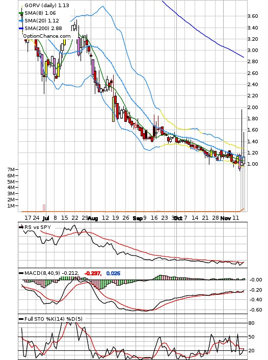Click the SMA(20) light blue legend marker
This screenshot has height=360, width=268.
[x=21, y=21]
